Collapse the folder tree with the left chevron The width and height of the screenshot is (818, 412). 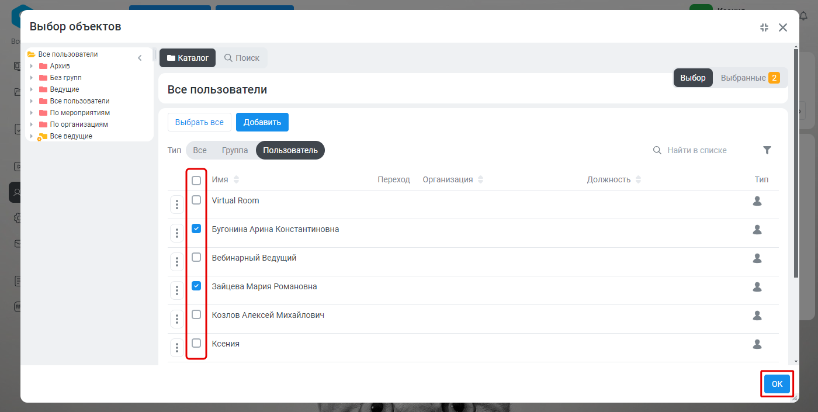pyautogui.click(x=140, y=58)
